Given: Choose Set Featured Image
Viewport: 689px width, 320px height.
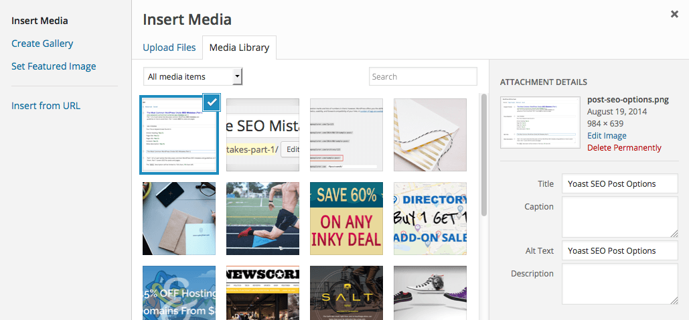Looking at the screenshot, I should point(54,66).
